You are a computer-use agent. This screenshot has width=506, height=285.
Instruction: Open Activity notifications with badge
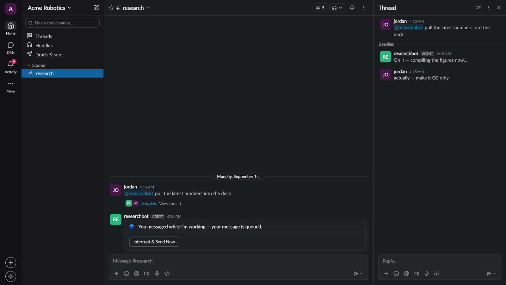coord(11,67)
